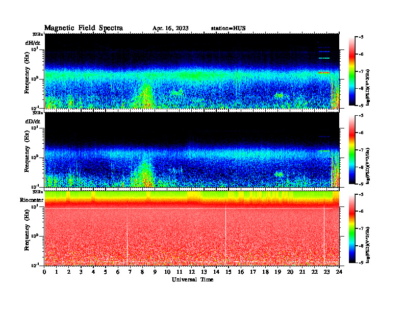Click the hour 1 tick label
Viewport: 404px width, 312px height.
coord(57,272)
